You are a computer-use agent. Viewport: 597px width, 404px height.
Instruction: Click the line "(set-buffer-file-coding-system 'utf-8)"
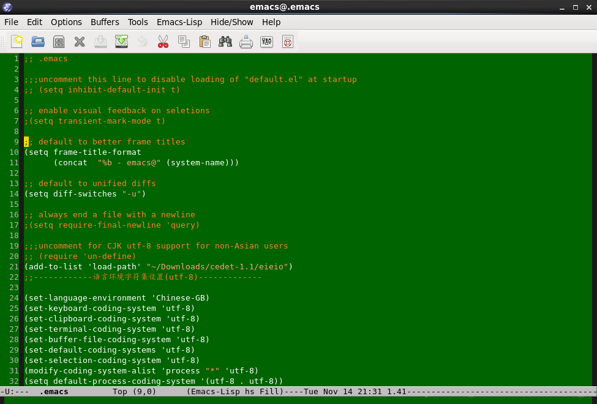(x=117, y=340)
